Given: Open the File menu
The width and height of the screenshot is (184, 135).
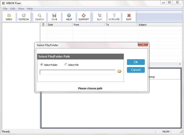Looking at the screenshot, I should pyautogui.click(x=5, y=9).
